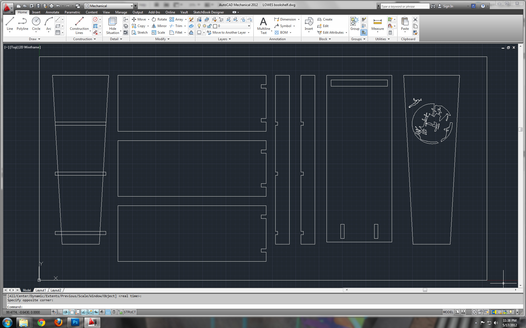The height and width of the screenshot is (328, 526).
Task: Open the Parametric ribbon tab
Action: click(72, 12)
